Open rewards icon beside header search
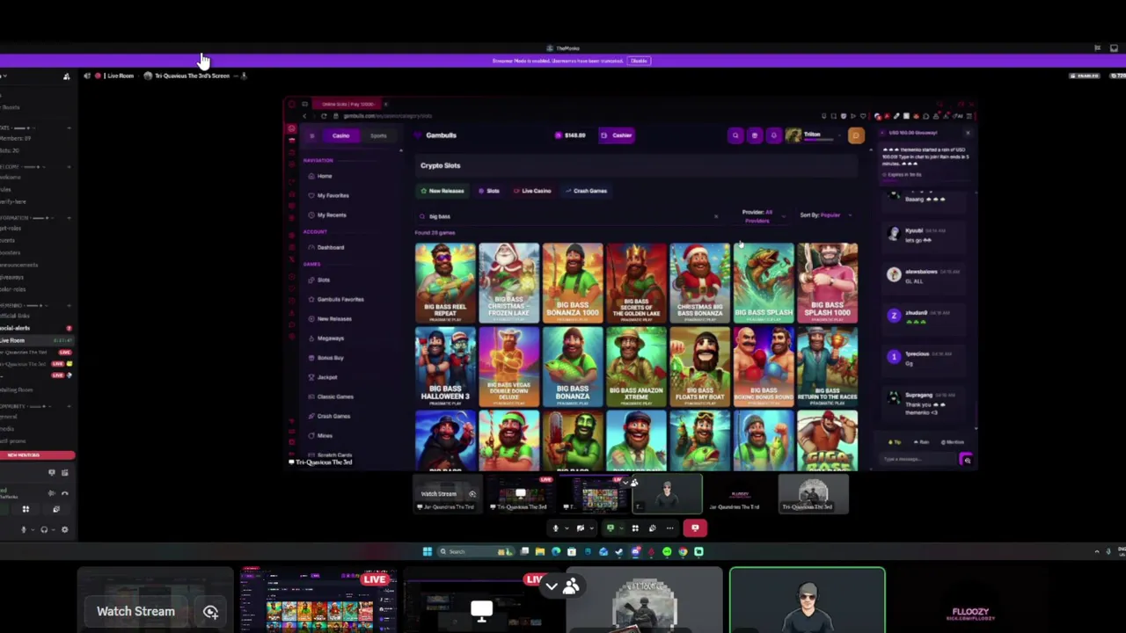This screenshot has width=1126, height=633. click(755, 135)
